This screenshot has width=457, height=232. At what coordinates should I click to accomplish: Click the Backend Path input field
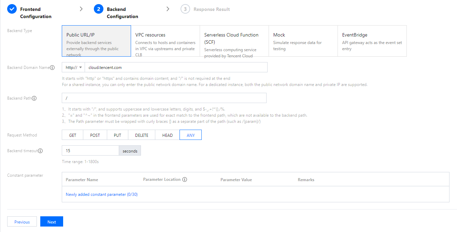coord(164,98)
